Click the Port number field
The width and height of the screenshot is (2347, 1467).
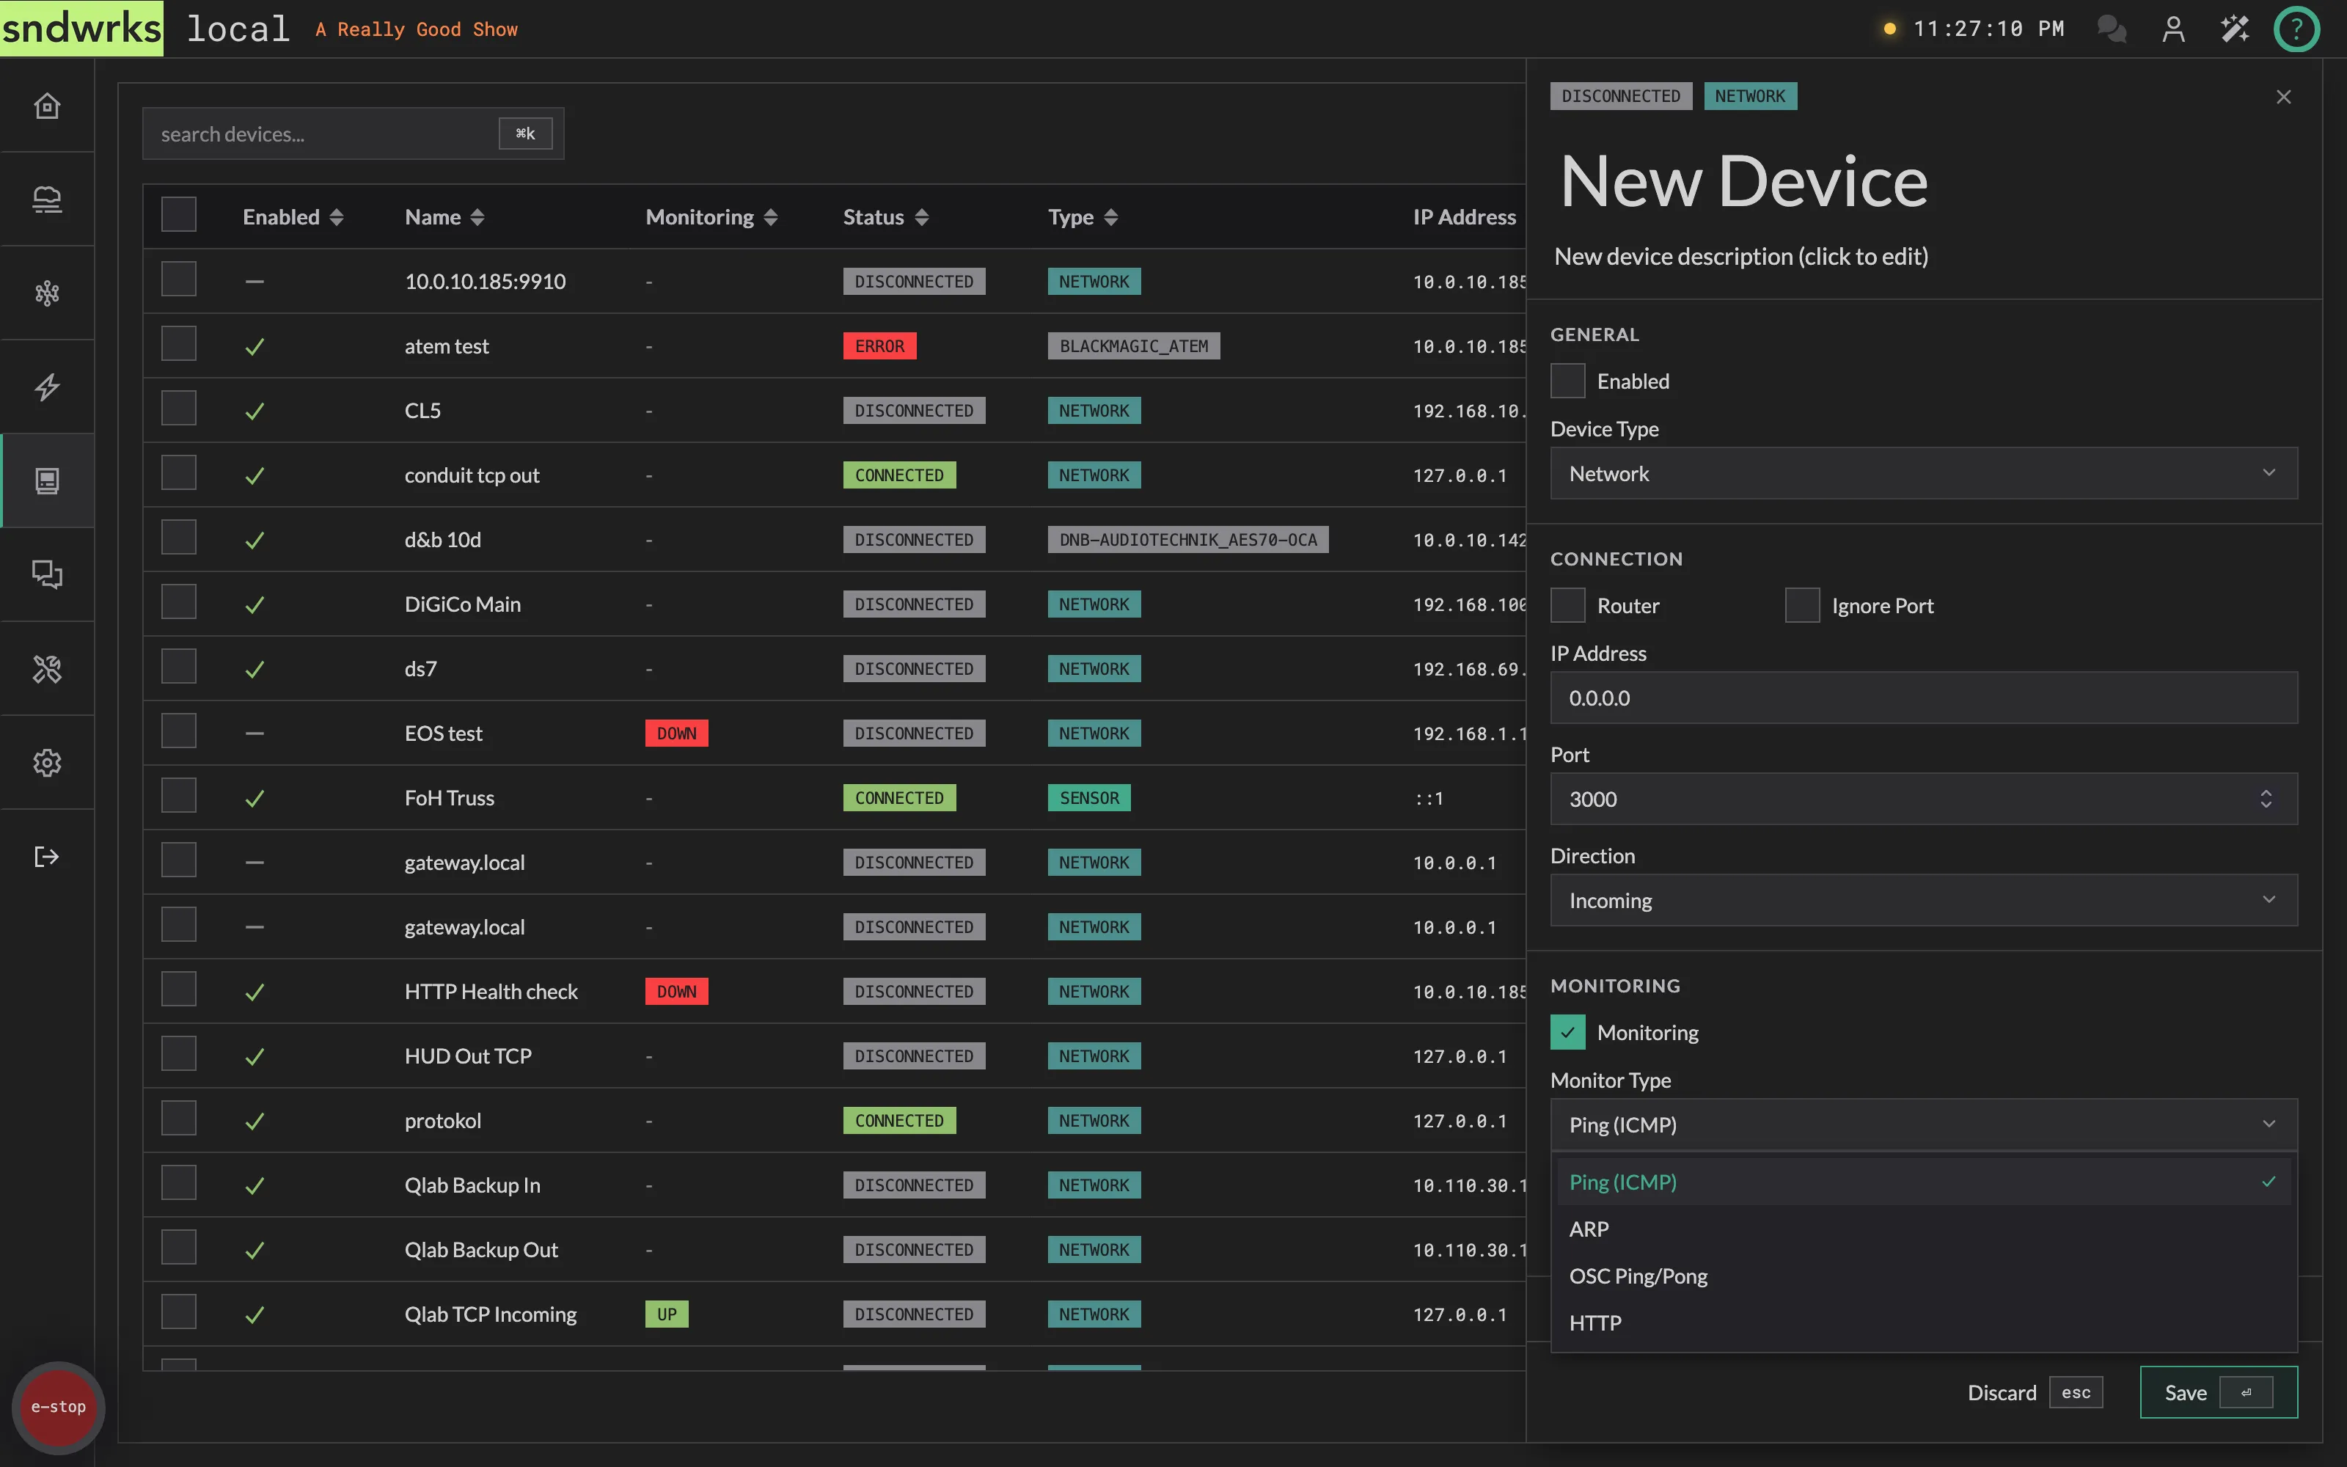pyautogui.click(x=1923, y=800)
